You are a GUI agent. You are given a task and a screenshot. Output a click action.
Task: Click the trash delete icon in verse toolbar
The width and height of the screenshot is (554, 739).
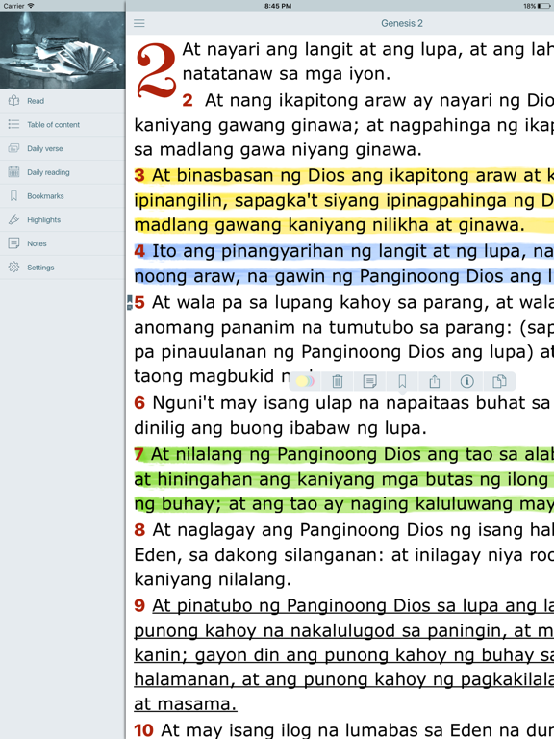(x=338, y=381)
